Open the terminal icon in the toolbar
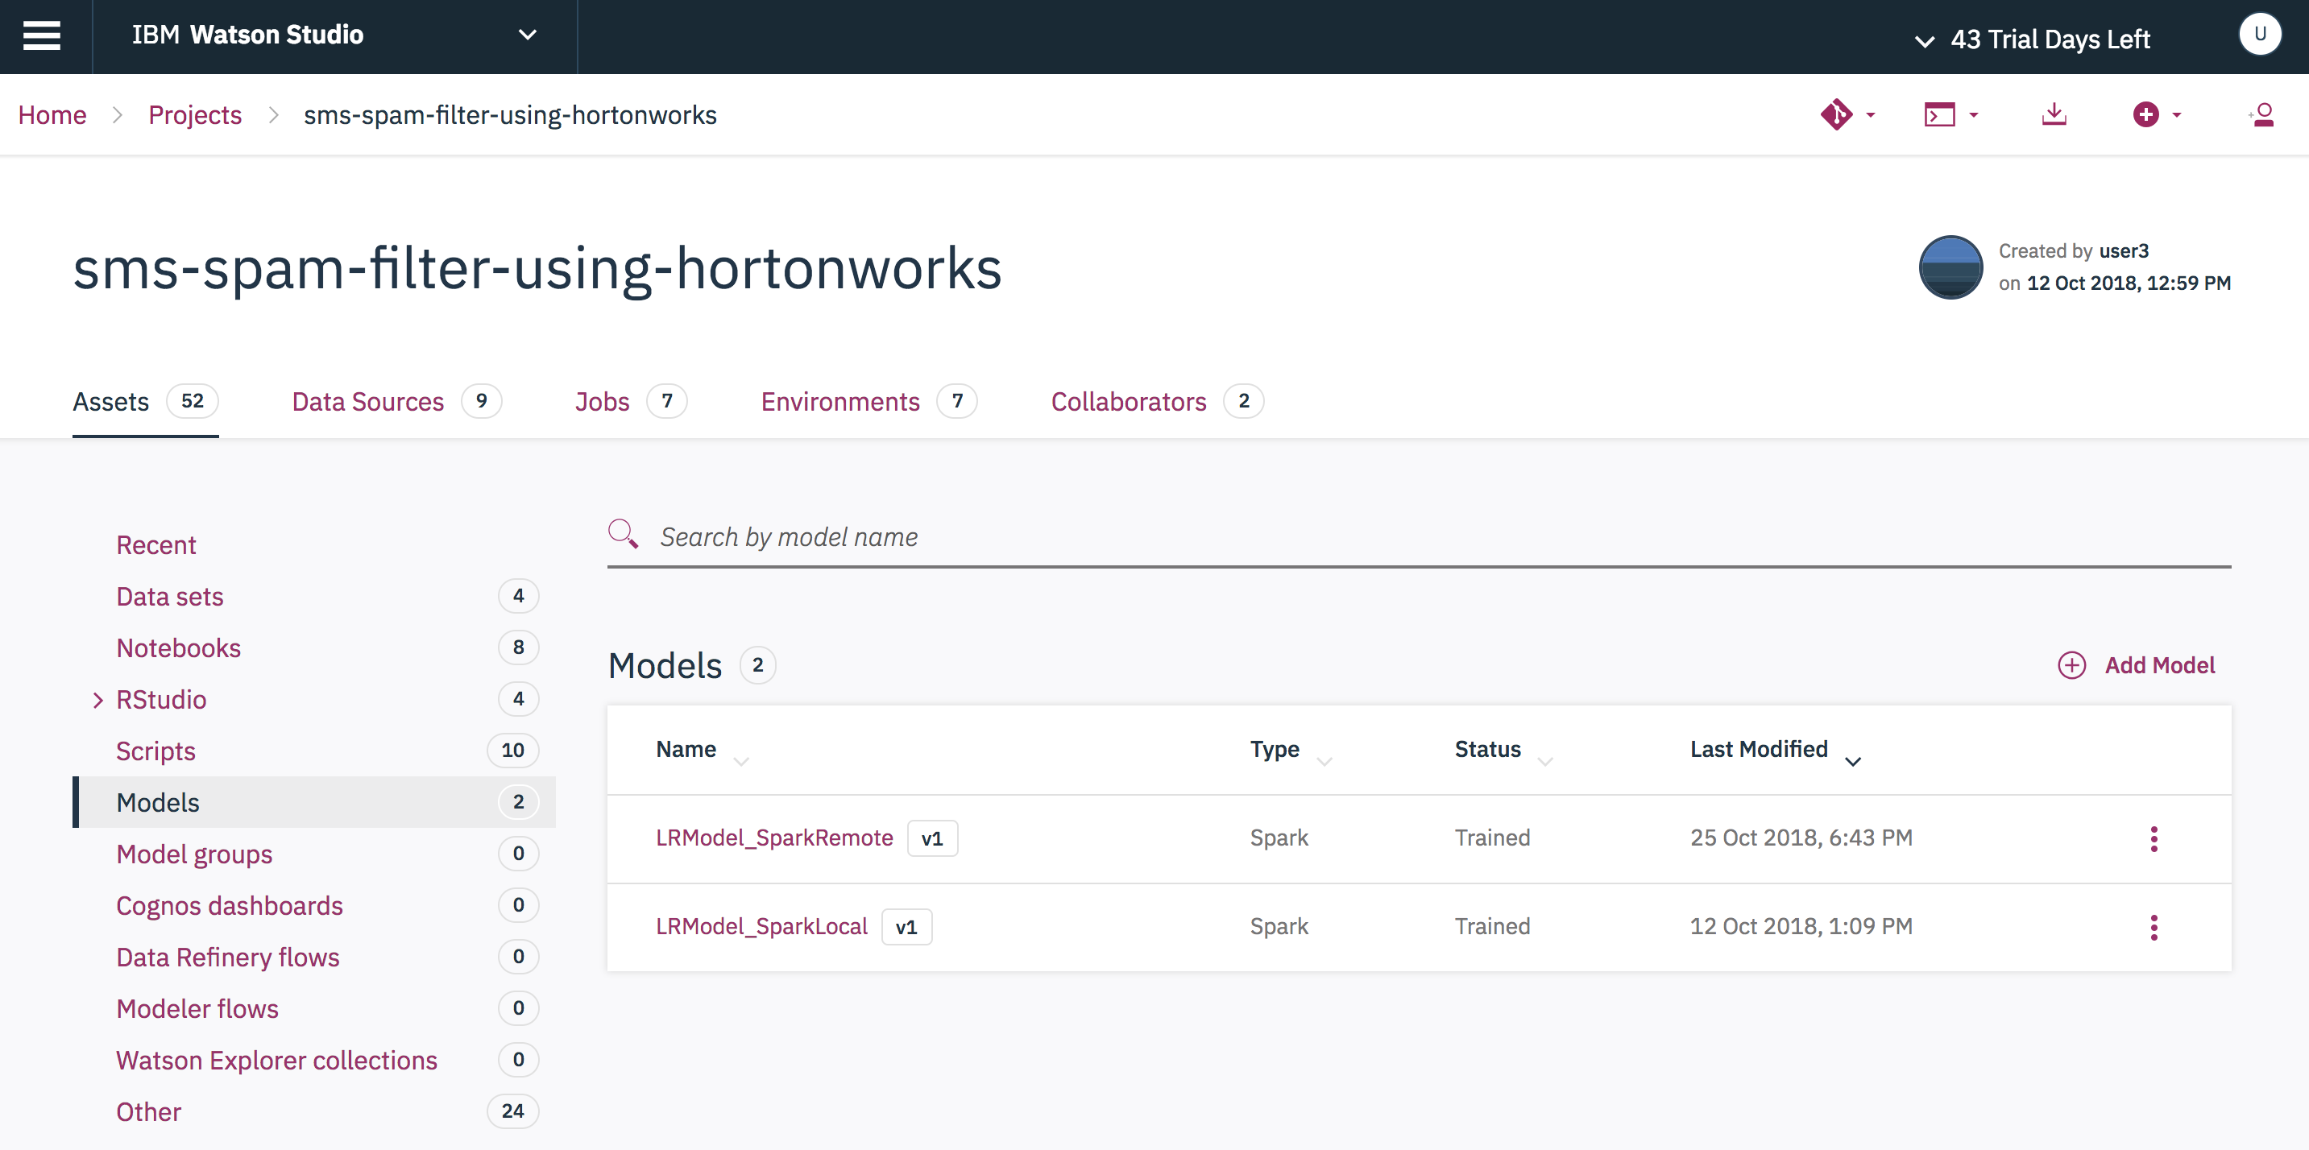 (x=1940, y=114)
